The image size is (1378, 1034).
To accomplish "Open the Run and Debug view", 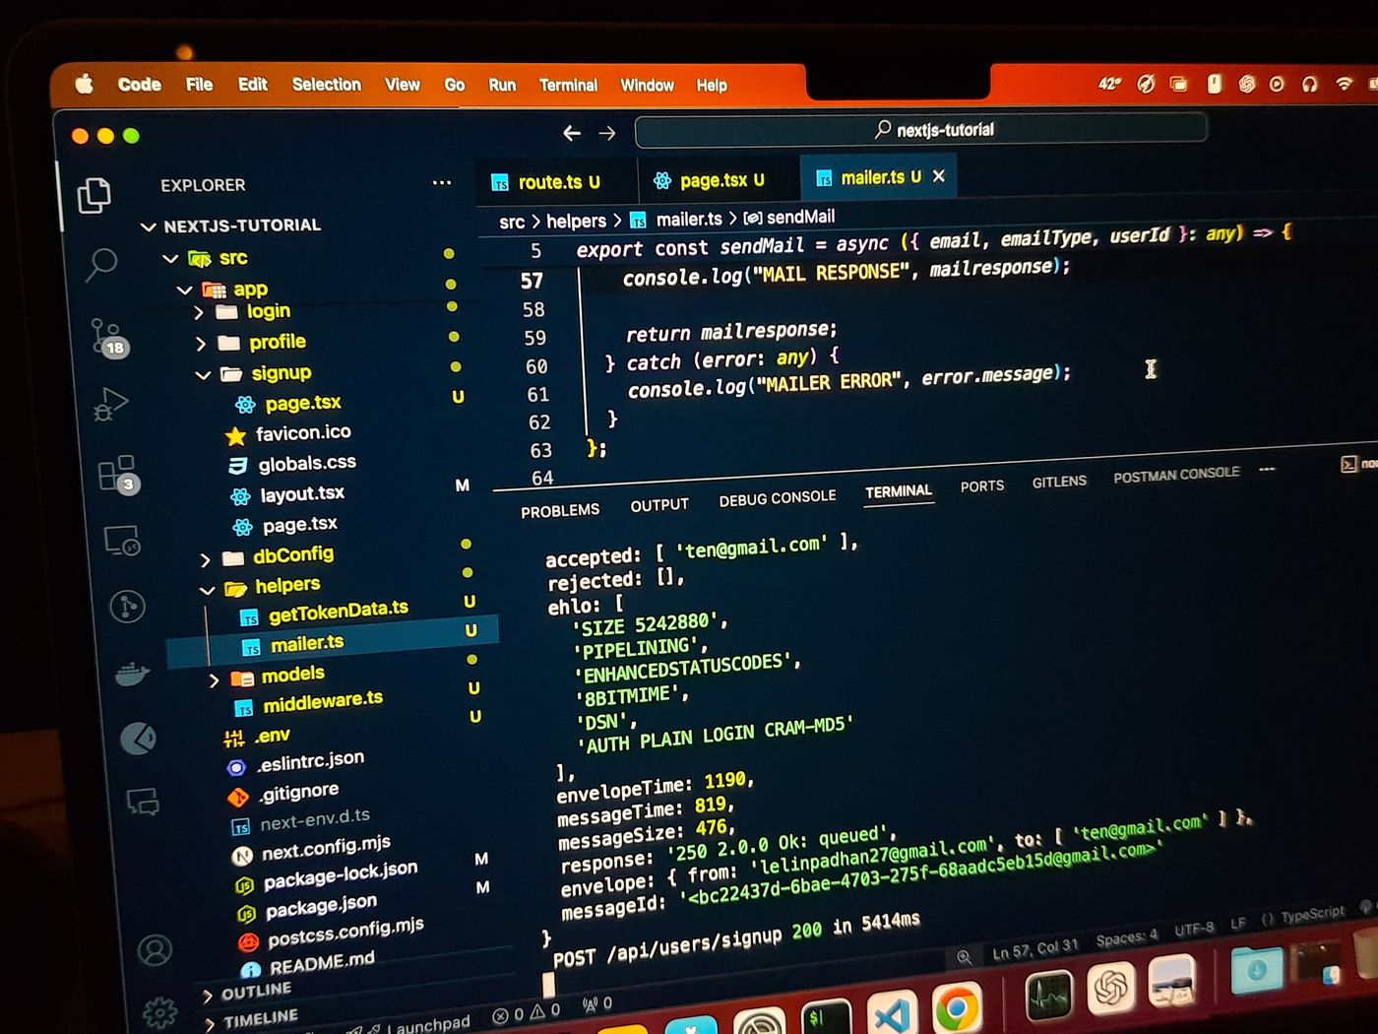I will click(110, 404).
